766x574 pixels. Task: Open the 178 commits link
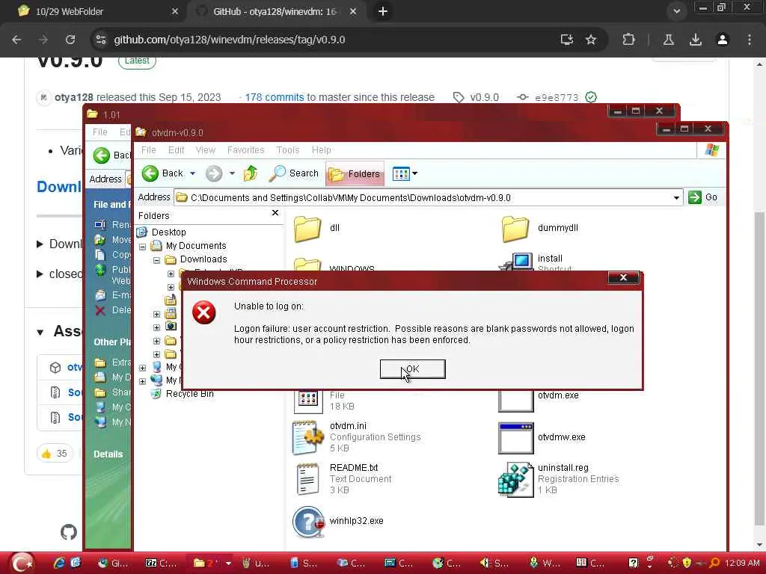pyautogui.click(x=274, y=97)
